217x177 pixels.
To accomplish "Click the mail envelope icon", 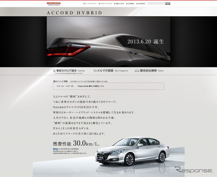I will pos(95,71).
